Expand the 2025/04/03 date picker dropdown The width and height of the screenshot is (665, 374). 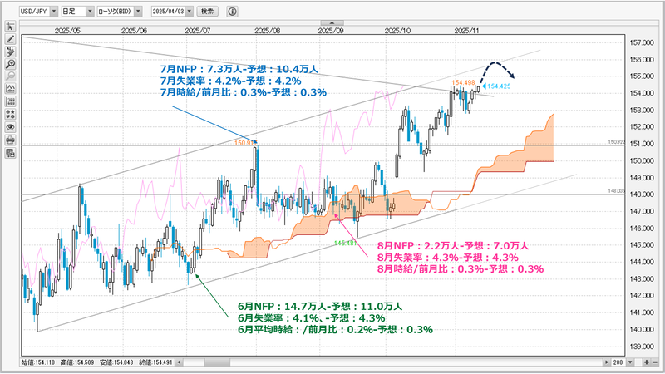[x=190, y=12]
